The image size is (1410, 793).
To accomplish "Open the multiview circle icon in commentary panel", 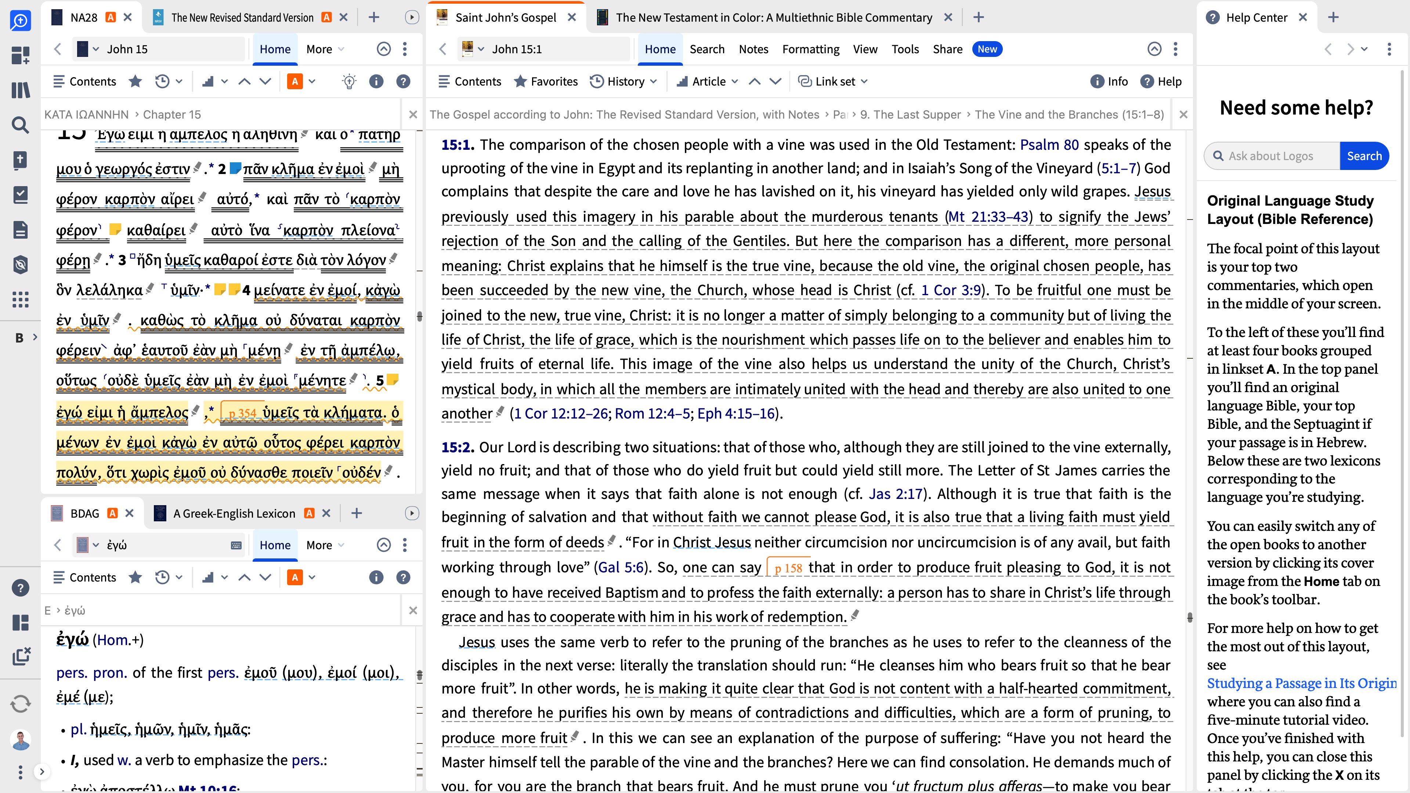I will pyautogui.click(x=1154, y=49).
